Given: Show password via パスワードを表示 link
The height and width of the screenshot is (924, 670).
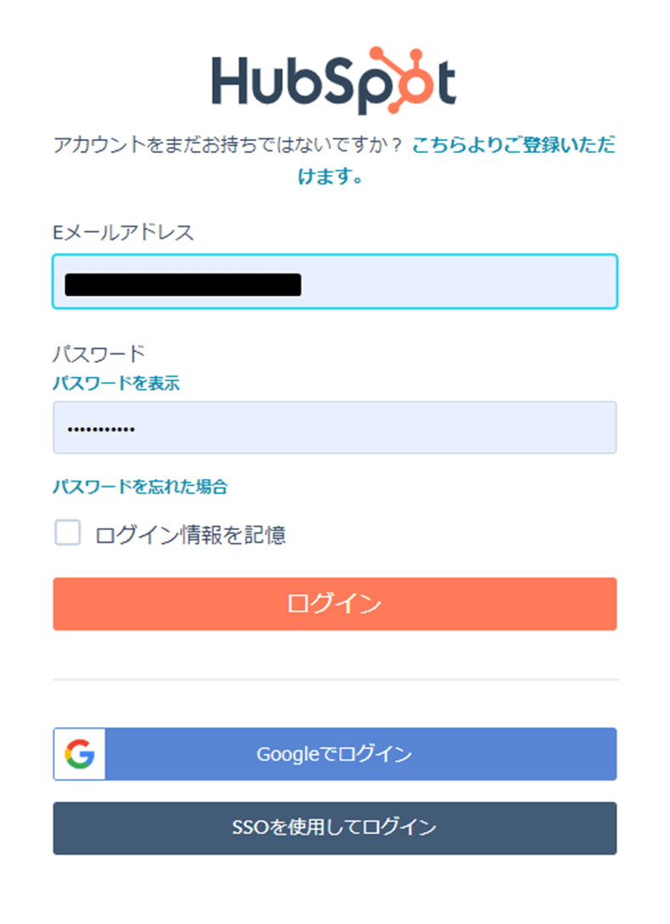Looking at the screenshot, I should tap(116, 383).
